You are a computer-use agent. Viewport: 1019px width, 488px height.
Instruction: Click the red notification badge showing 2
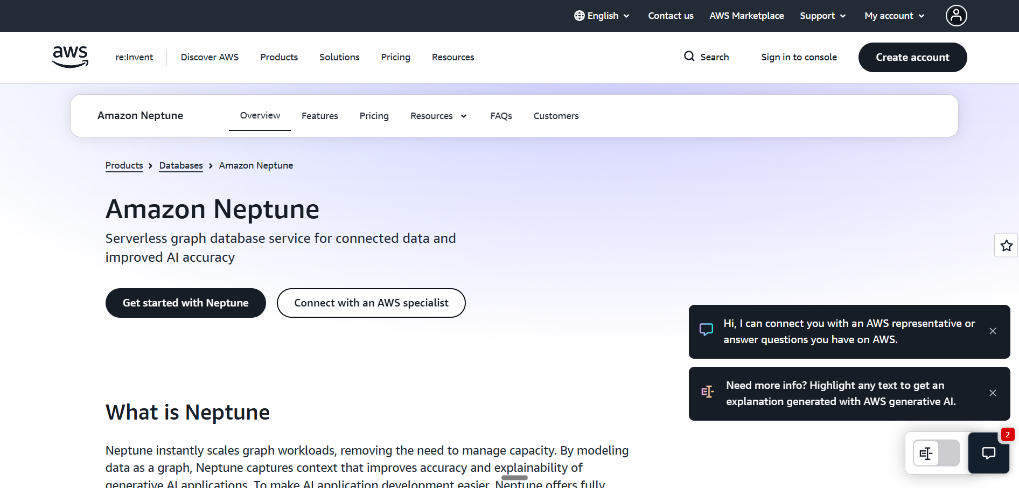pos(1007,435)
